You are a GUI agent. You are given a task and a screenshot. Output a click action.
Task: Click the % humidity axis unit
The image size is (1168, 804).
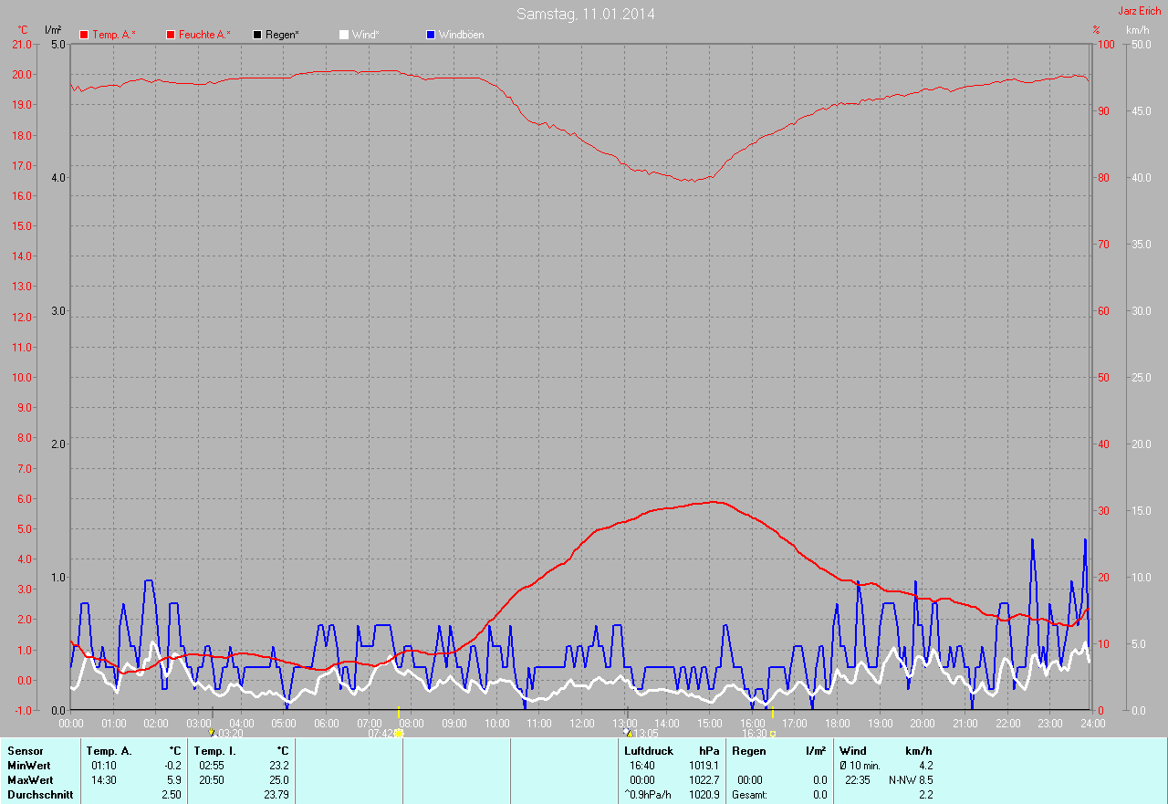coord(1096,30)
